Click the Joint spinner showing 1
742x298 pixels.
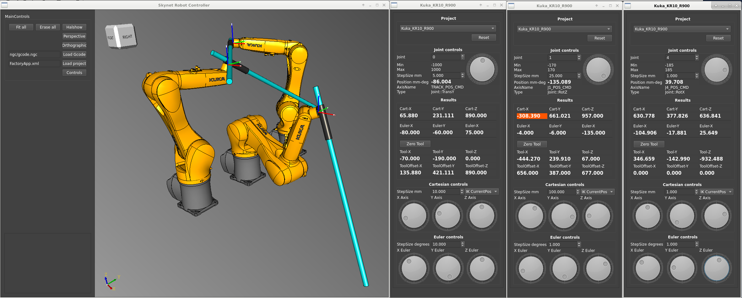point(564,58)
